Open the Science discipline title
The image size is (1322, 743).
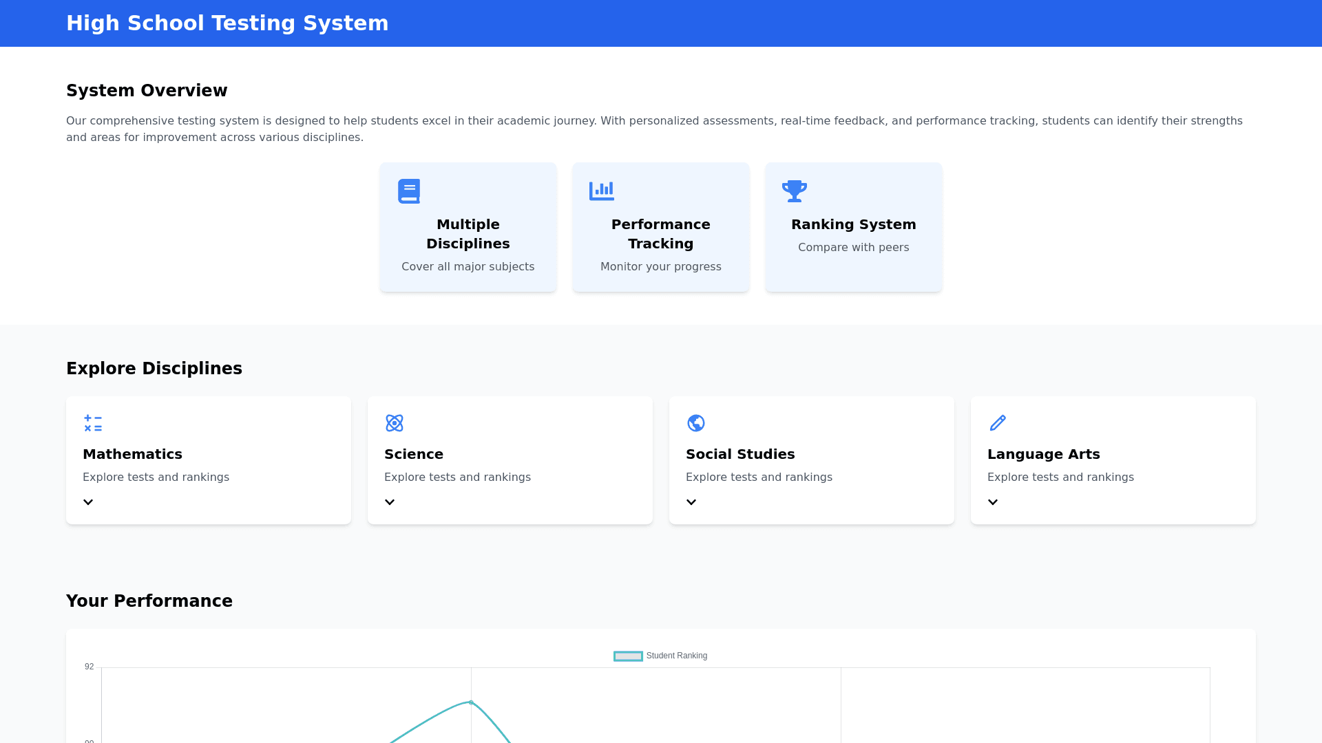coord(414,454)
